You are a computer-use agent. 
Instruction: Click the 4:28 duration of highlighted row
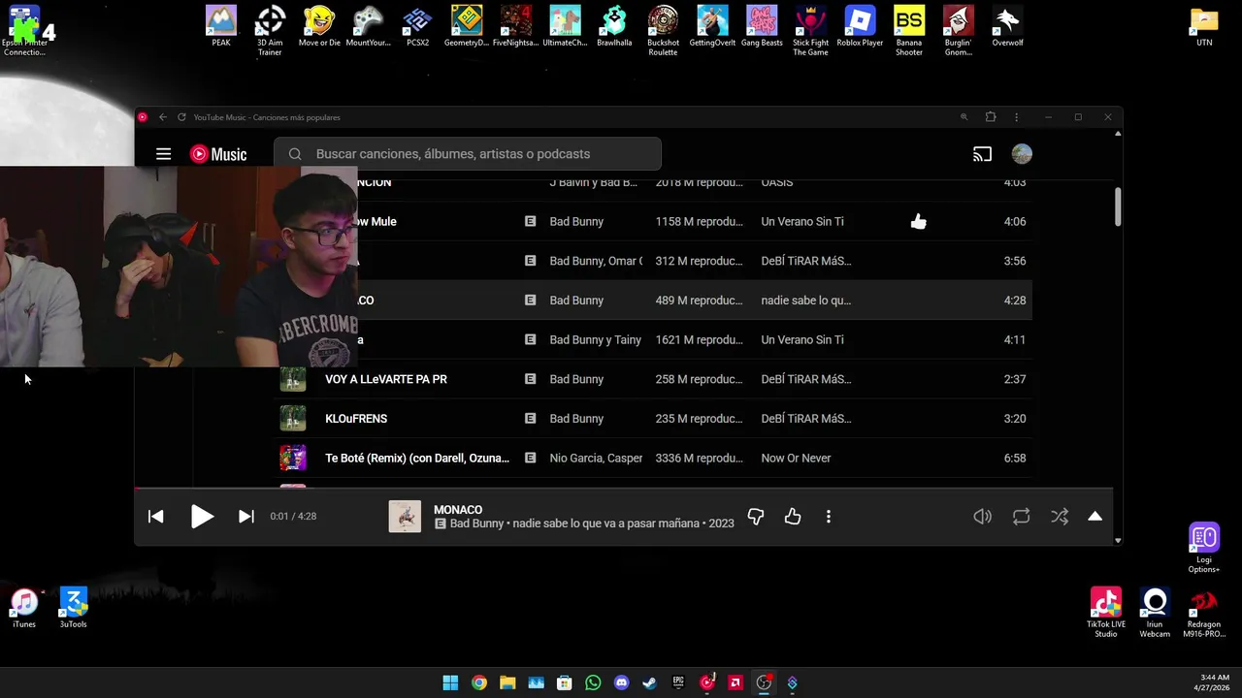tap(1015, 301)
